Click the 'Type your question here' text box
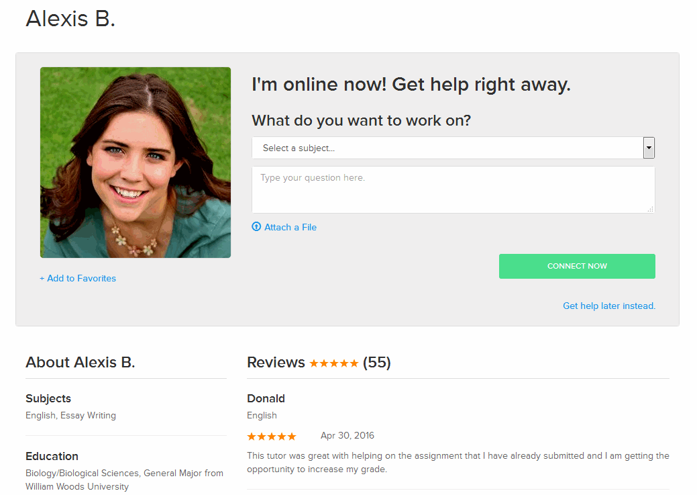 tap(453, 189)
